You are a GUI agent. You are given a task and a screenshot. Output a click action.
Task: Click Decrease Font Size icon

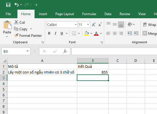point(100,25)
